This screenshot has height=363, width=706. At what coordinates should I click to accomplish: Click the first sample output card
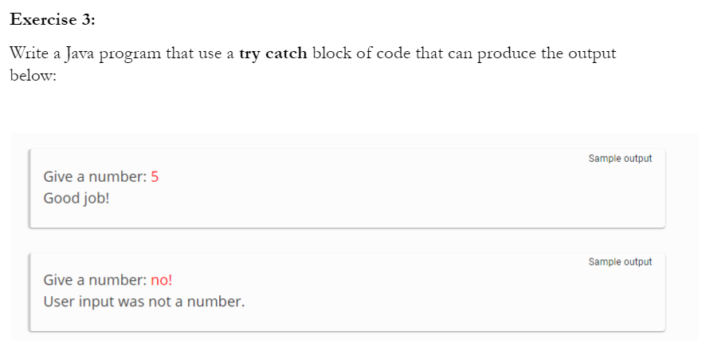click(347, 188)
